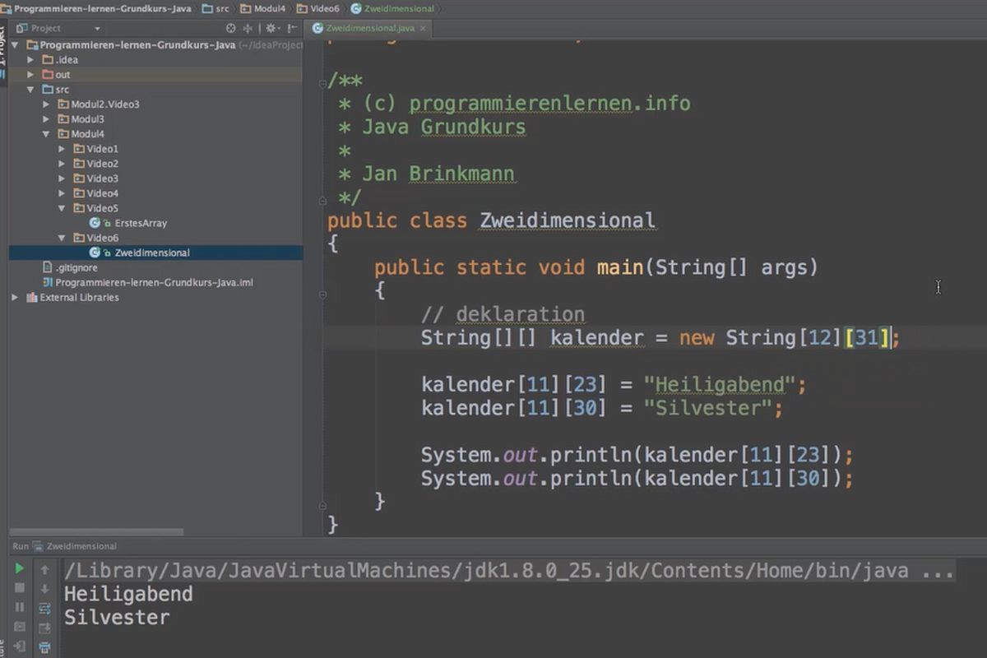Toggle soft-wrap icon in Run console
The image size is (987, 658).
(44, 609)
